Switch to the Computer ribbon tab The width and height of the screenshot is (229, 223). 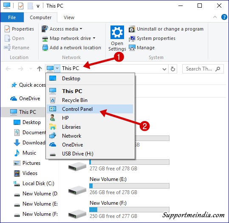(x=41, y=17)
